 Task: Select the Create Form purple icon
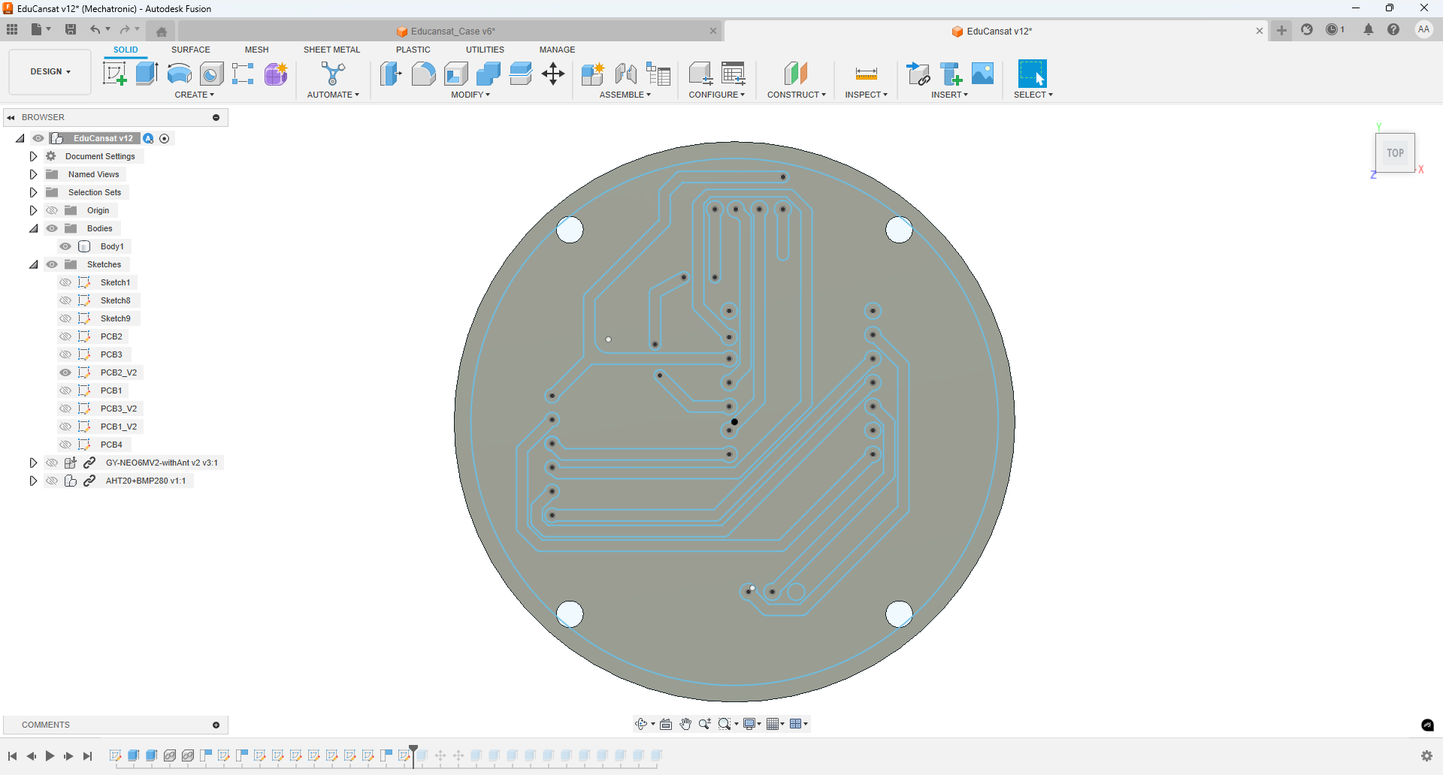tap(276, 74)
